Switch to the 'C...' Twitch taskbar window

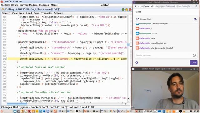pos(122,111)
